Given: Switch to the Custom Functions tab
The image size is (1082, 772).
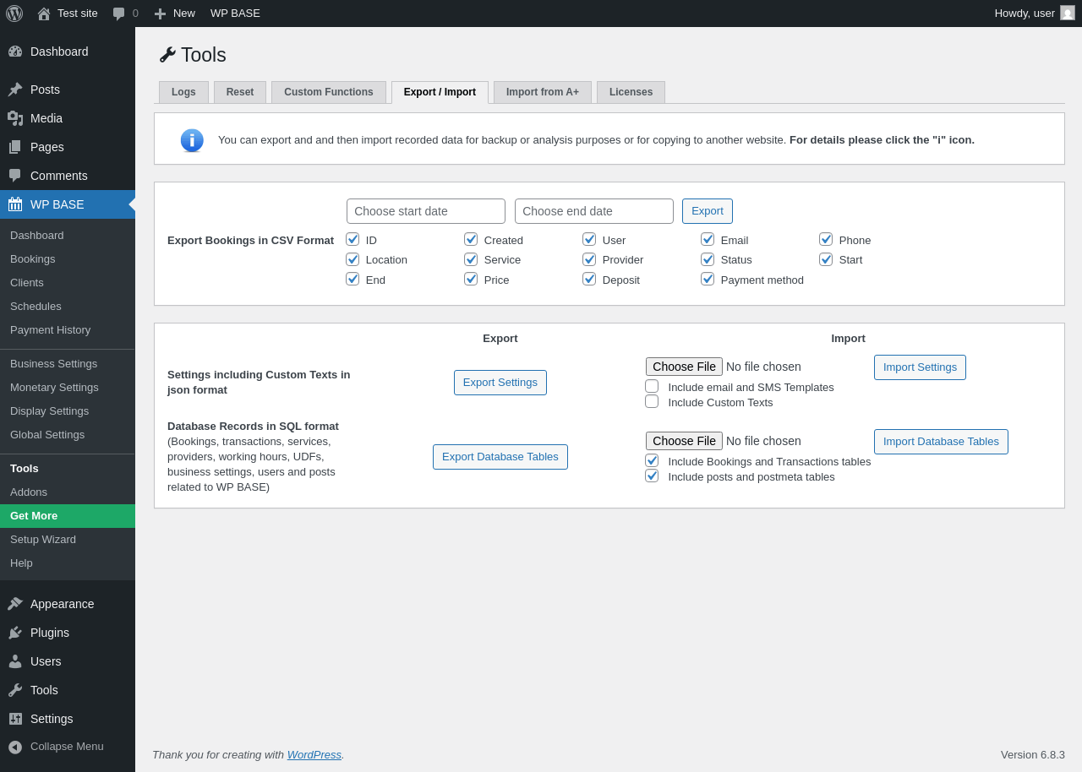Looking at the screenshot, I should [328, 92].
